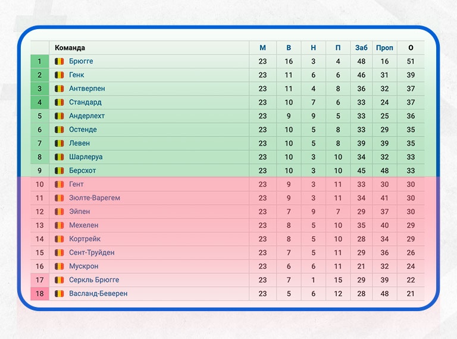Click the flag icon next to Гент
The width and height of the screenshot is (457, 339).
click(x=60, y=184)
